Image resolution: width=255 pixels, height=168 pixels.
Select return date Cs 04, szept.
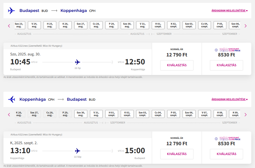pos(158,114)
